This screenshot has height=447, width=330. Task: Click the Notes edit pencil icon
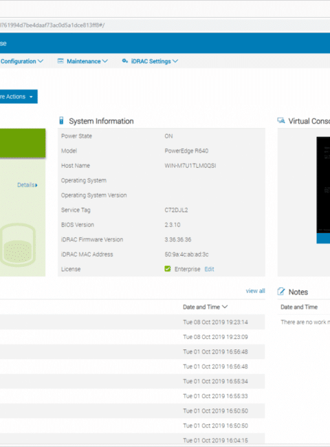(x=281, y=292)
